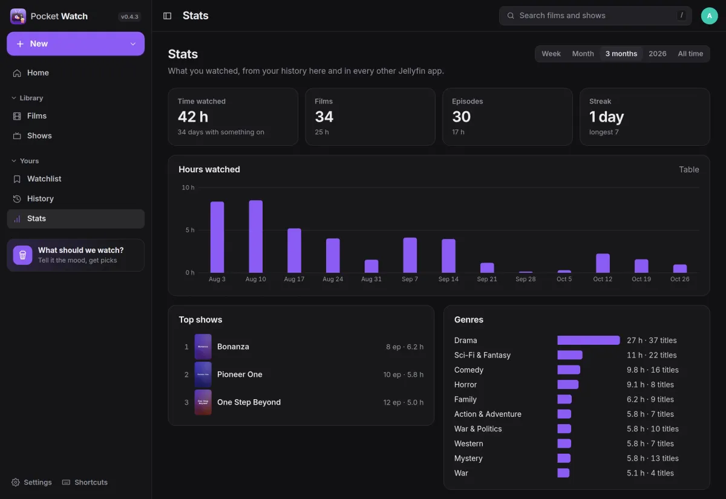The image size is (726, 499).
Task: Select the 3 months time range
Action: click(621, 54)
